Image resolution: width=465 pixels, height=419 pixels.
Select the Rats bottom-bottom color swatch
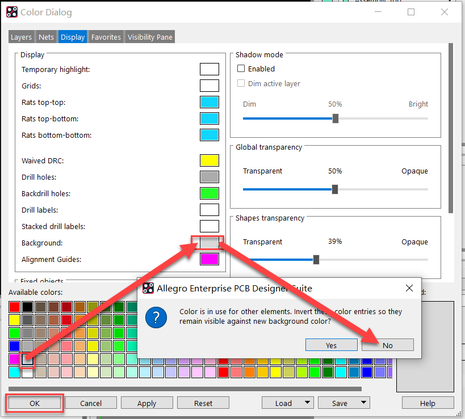pyautogui.click(x=210, y=135)
